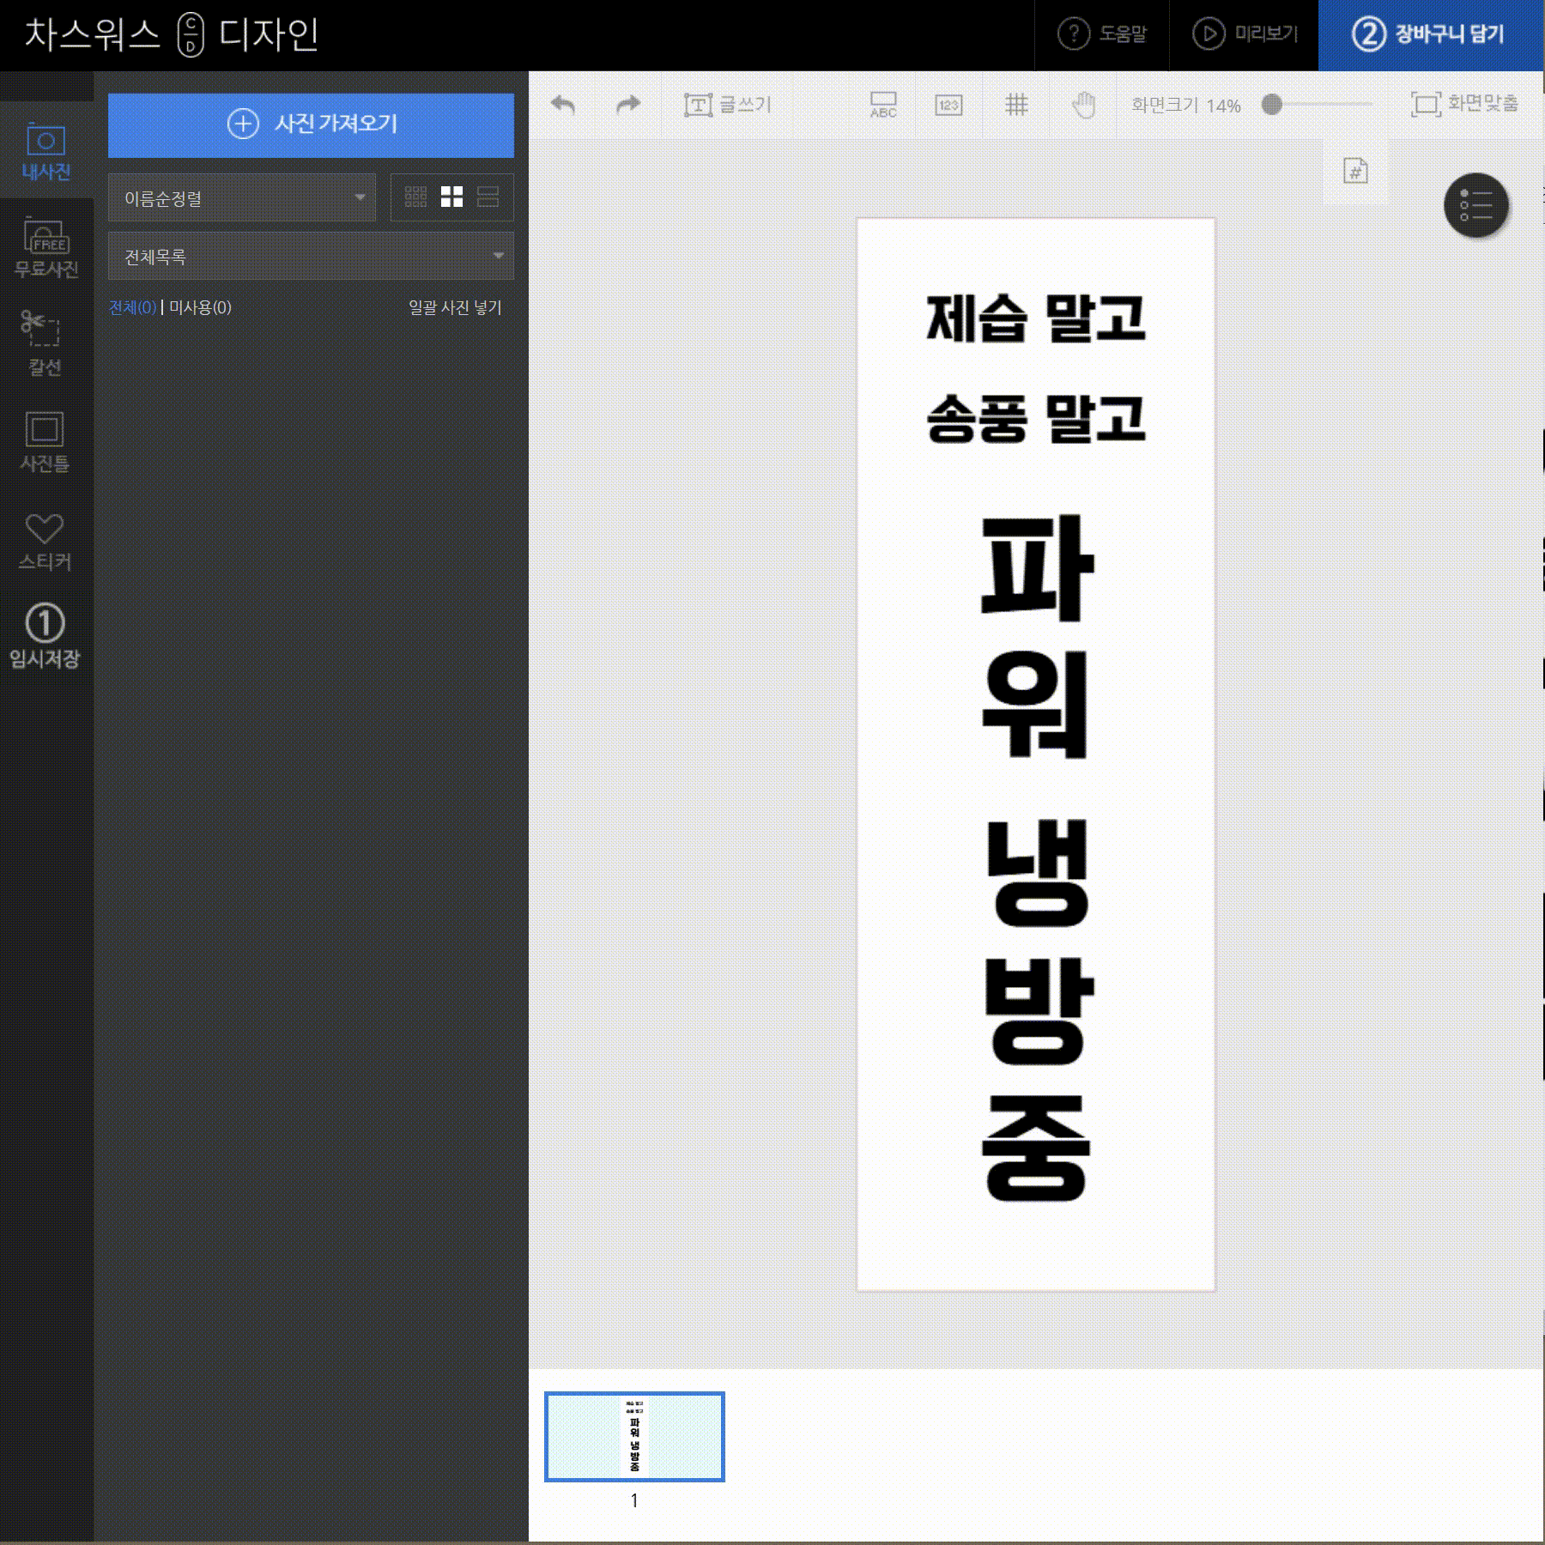
Task: Select page 1 thumbnail
Action: (x=634, y=1437)
